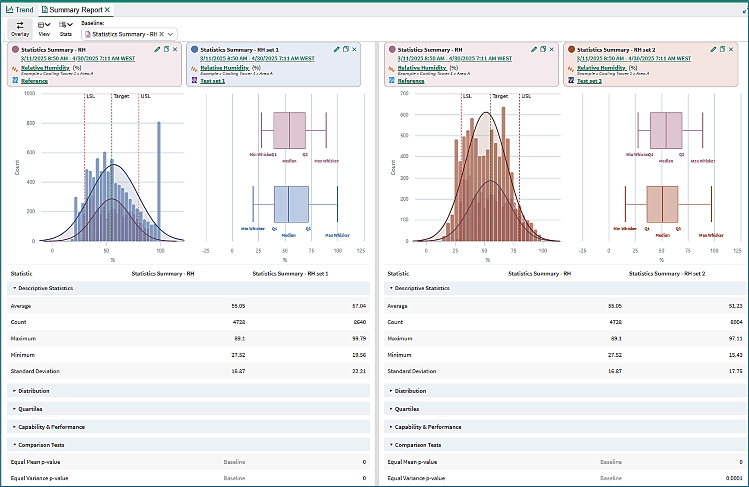Click the tall blue histogram bar near 100

pos(159,181)
